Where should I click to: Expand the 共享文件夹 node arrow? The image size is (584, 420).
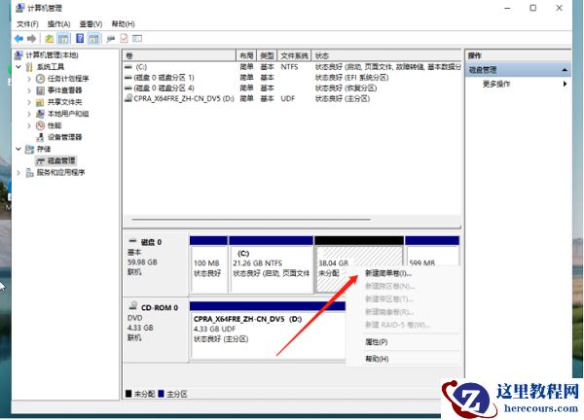29,102
